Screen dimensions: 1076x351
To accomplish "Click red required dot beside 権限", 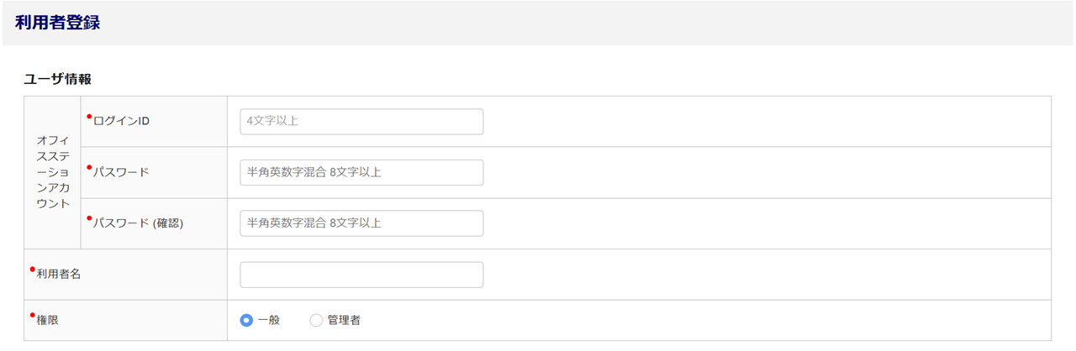I will (x=33, y=314).
